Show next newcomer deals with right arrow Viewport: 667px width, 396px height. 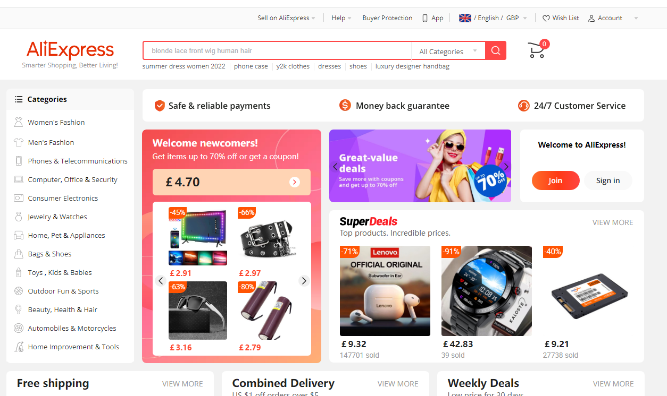[x=304, y=281]
